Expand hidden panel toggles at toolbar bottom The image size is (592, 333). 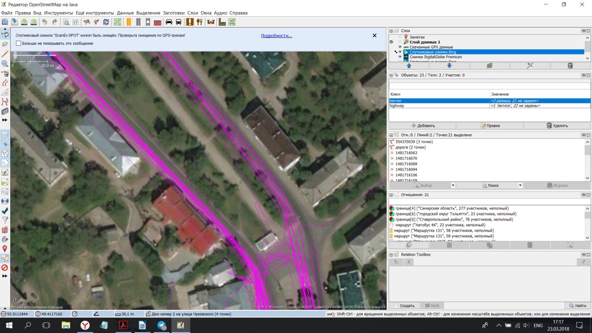point(5,276)
